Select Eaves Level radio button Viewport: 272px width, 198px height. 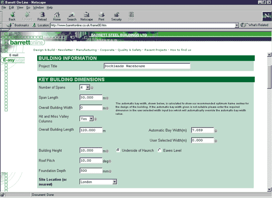[159, 150]
